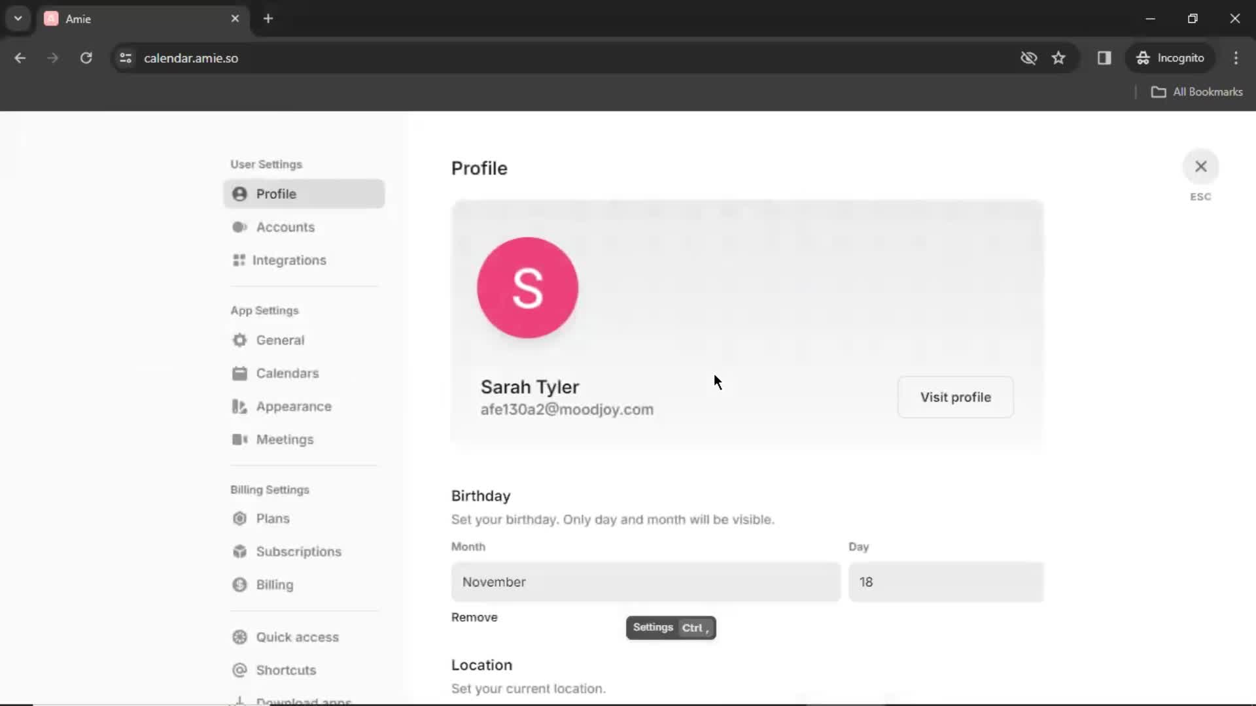Screen dimensions: 1256x706
Task: Select the Subscriptions menu item
Action: (x=298, y=551)
